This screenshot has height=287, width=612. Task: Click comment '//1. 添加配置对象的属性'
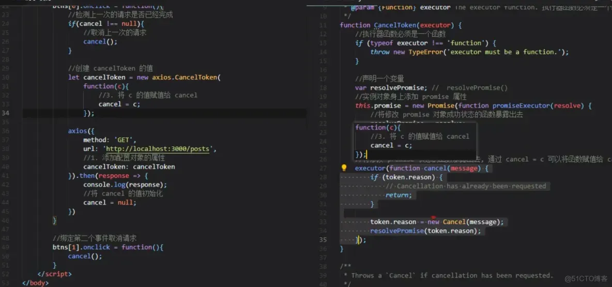(124, 158)
